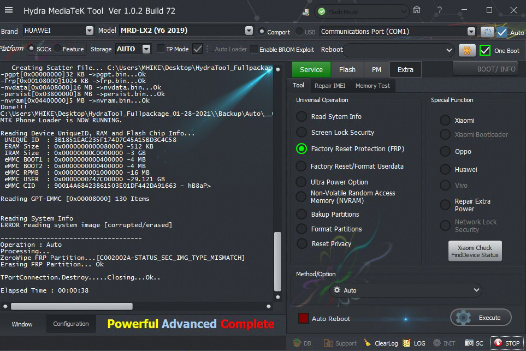Select the Comport radio button
This screenshot has width=526, height=351.
(262, 32)
